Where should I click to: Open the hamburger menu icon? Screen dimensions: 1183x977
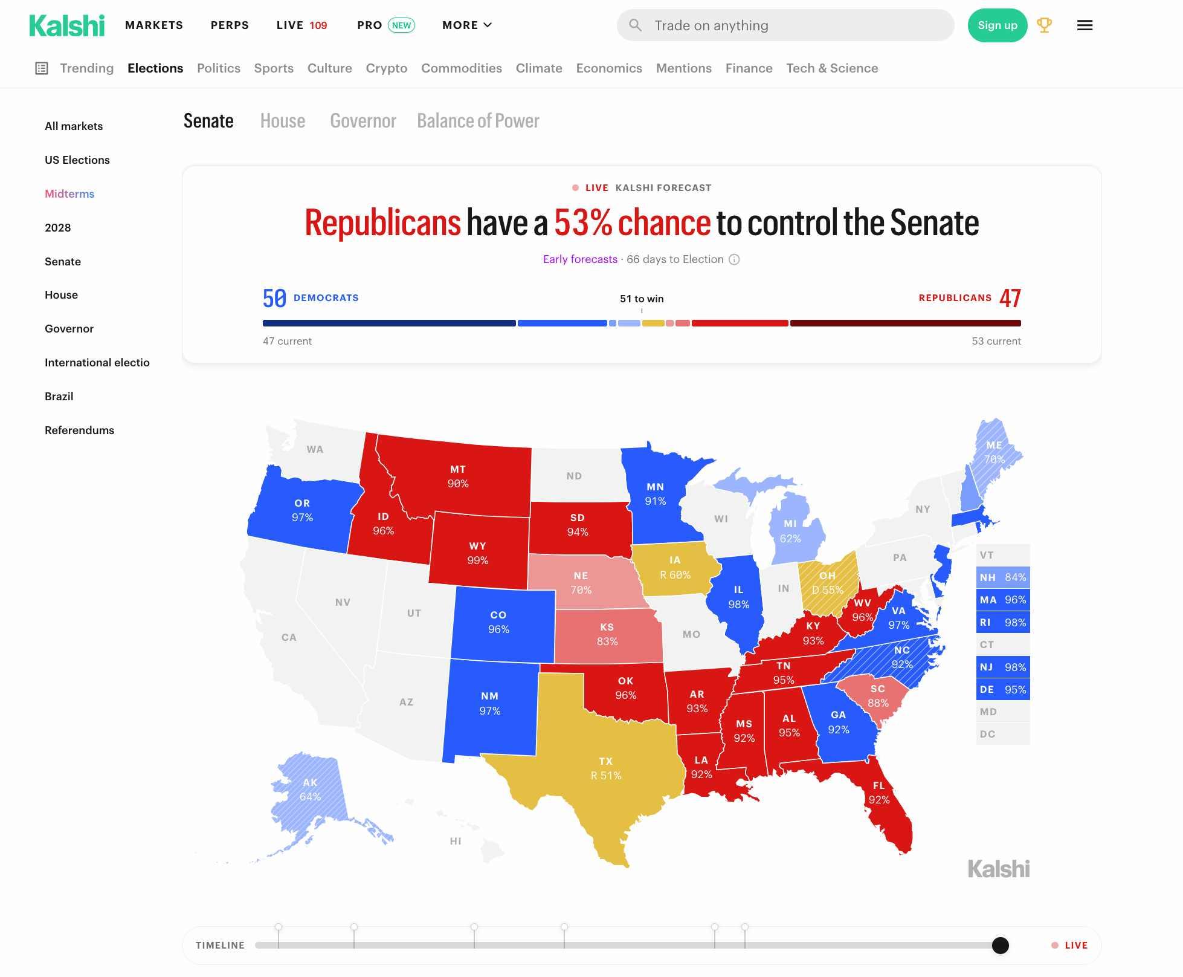point(1085,25)
